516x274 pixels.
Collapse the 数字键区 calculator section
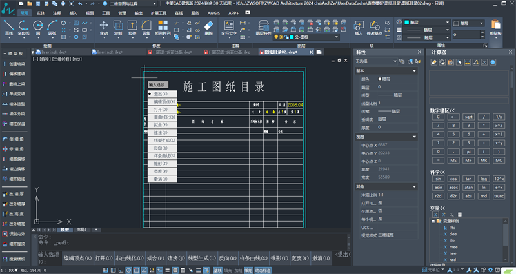pyautogui.click(x=442, y=110)
